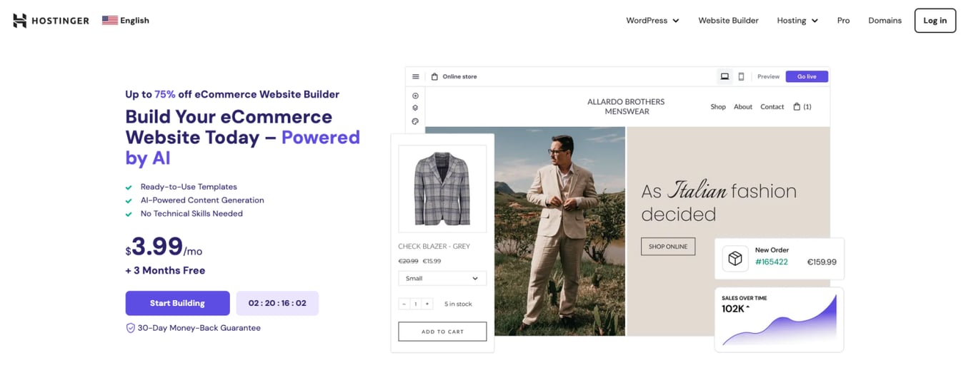Click the Hostinger logo
The image size is (976, 380).
click(51, 21)
